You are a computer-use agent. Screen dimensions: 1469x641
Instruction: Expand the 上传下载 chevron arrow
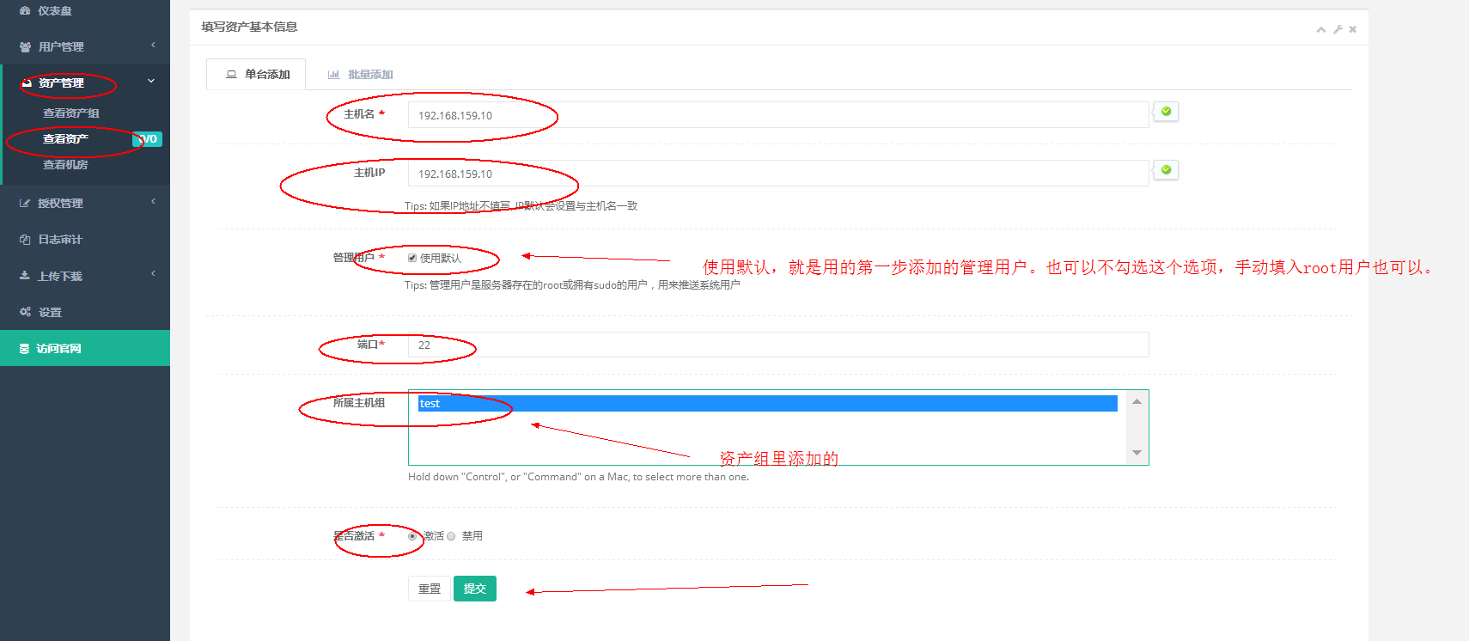[x=153, y=273]
